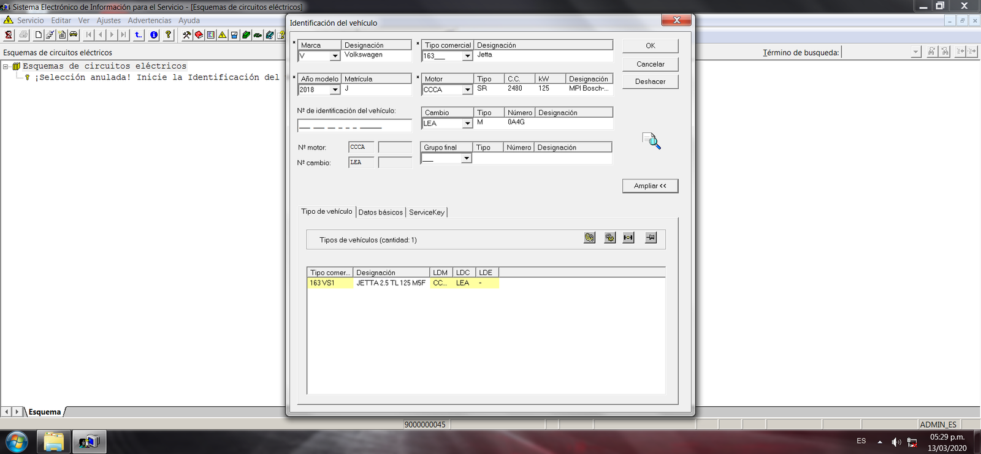Open the File Explorer taskbar icon
The height and width of the screenshot is (454, 981).
pyautogui.click(x=53, y=442)
